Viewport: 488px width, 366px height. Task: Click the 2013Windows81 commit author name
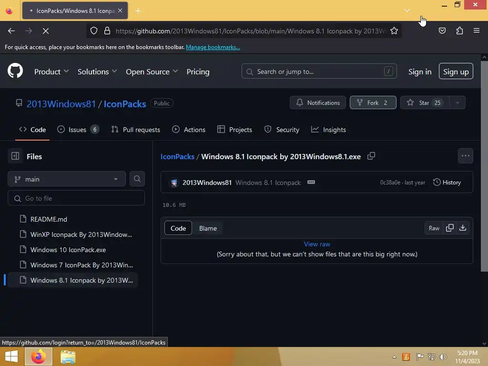tap(207, 183)
